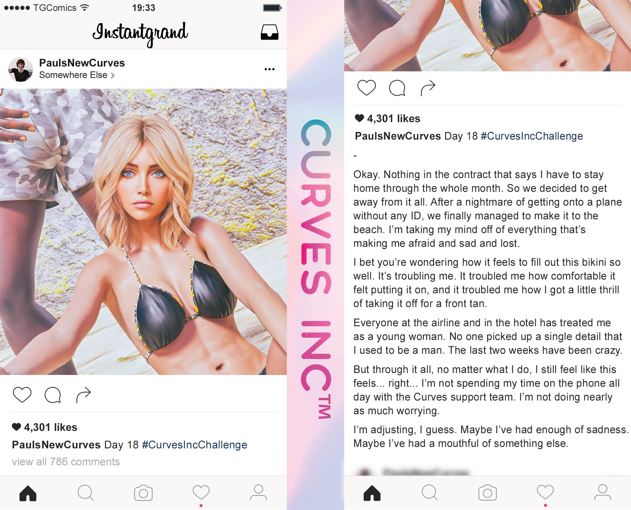Open the search tab in right bar

click(430, 493)
